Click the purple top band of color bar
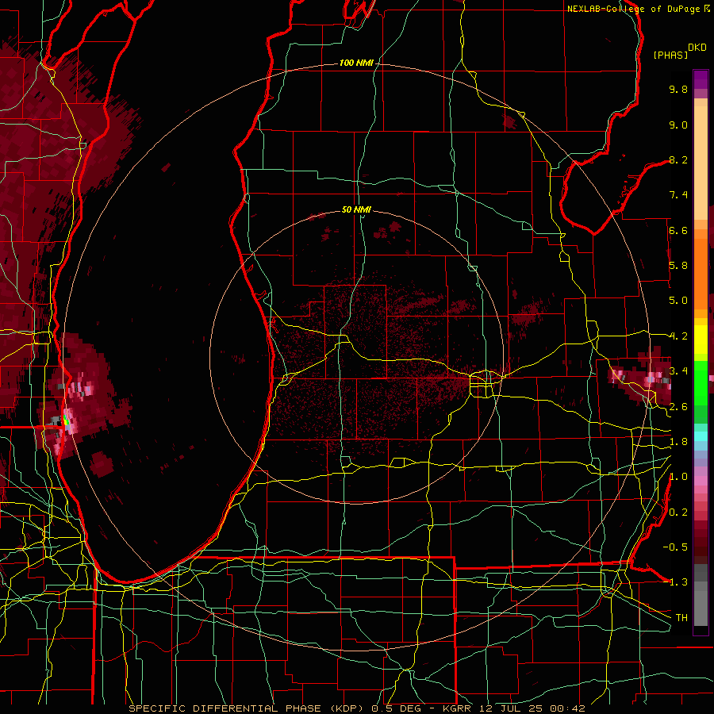 point(701,80)
